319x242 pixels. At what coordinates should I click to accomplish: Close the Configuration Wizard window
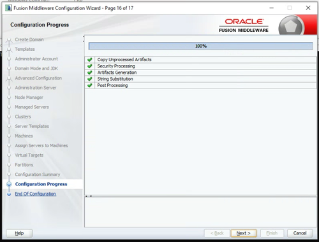pyautogui.click(x=308, y=8)
